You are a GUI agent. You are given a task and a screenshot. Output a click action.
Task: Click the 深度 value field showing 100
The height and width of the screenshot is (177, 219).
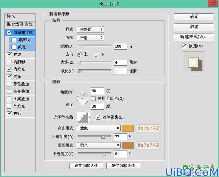click(121, 46)
